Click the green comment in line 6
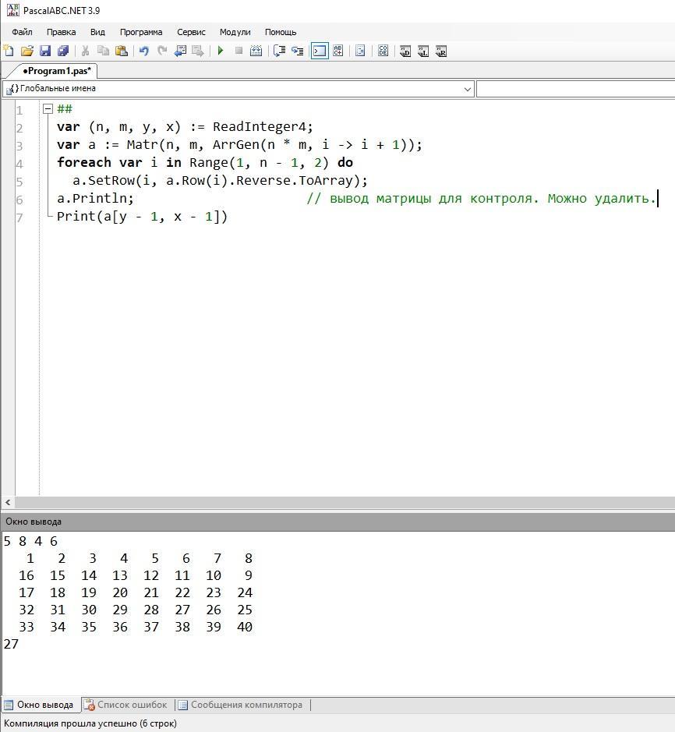Screen dimensions: 675x732 pos(481,199)
